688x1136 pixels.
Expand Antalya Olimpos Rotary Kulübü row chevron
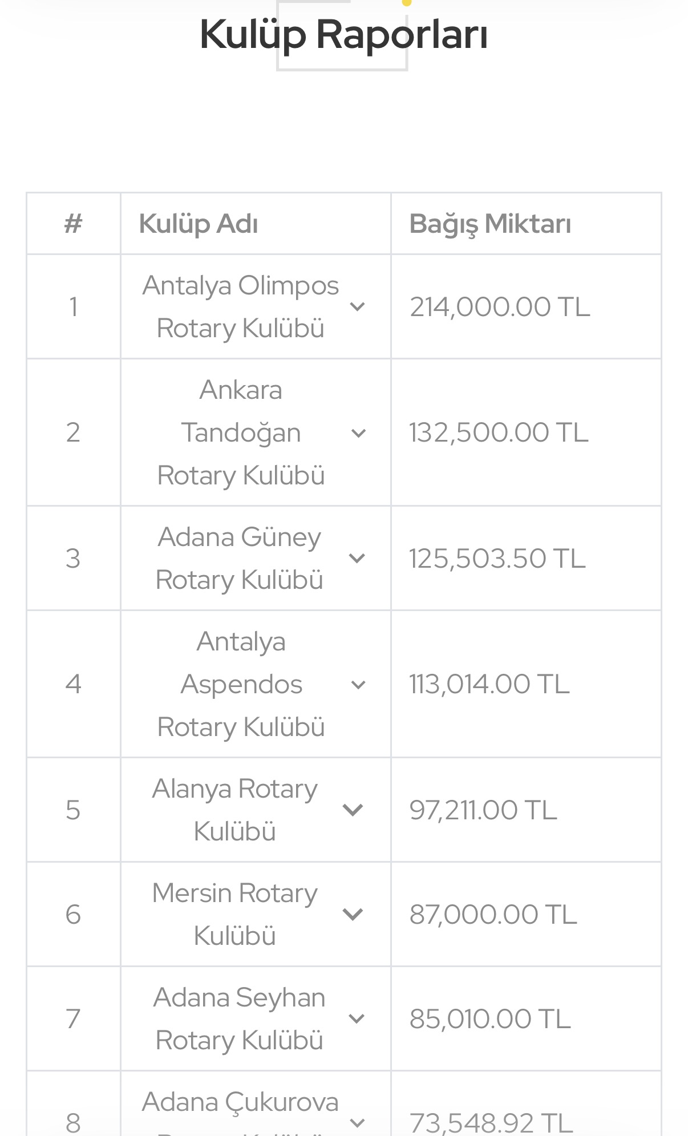357,307
